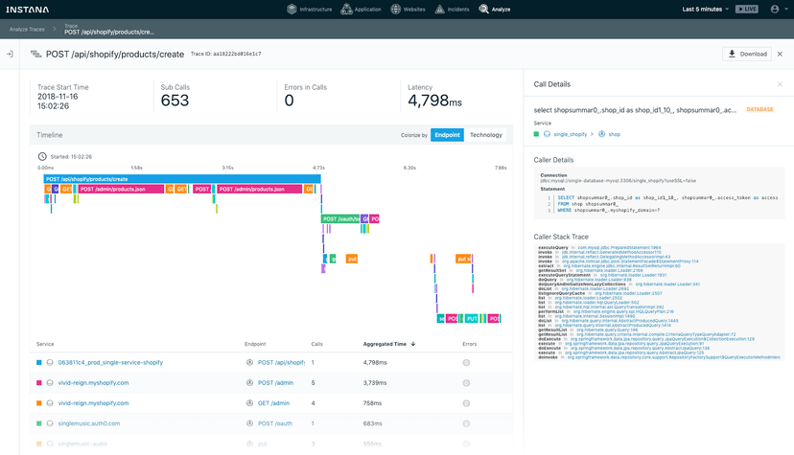The image size is (794, 455).
Task: Select the teal PUT span in bottom timeline row
Action: click(472, 318)
